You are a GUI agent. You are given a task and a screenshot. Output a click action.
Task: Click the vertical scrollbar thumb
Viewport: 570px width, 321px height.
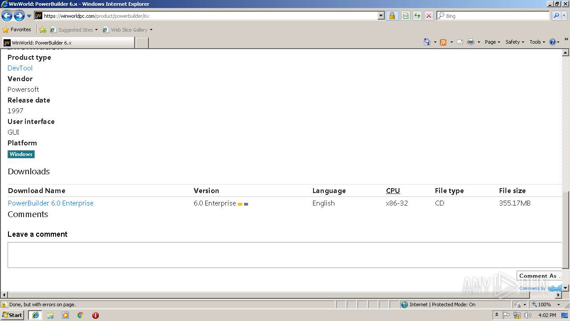566,230
